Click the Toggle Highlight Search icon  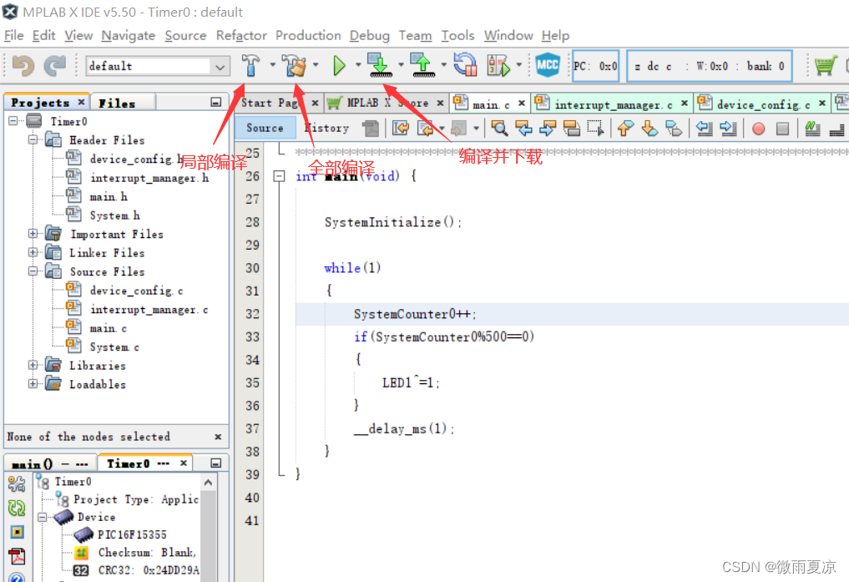pyautogui.click(x=572, y=129)
